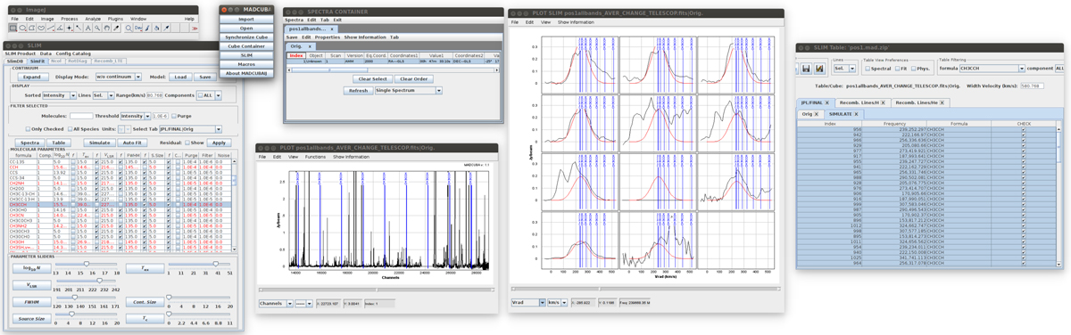Select the straight line tool
Viewport: 1071px width, 335px height.
tap(50, 29)
